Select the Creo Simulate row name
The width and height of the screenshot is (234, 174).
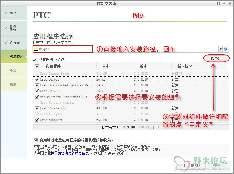(x=51, y=120)
